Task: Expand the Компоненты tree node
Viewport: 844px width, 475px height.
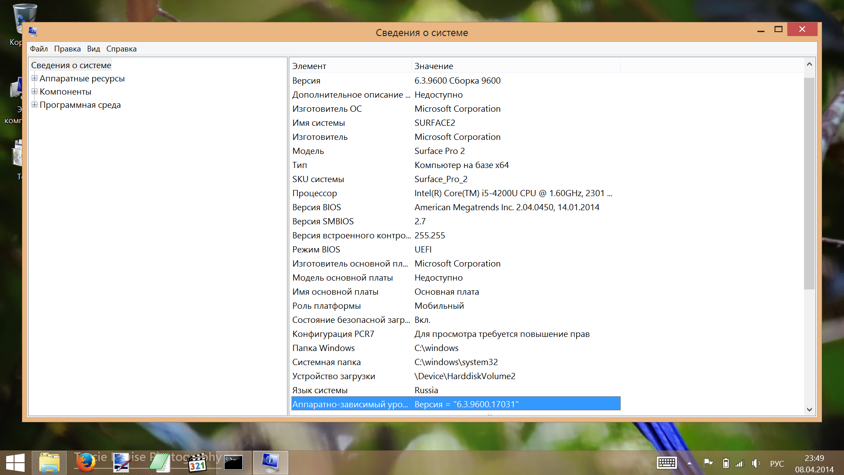Action: pyautogui.click(x=34, y=91)
